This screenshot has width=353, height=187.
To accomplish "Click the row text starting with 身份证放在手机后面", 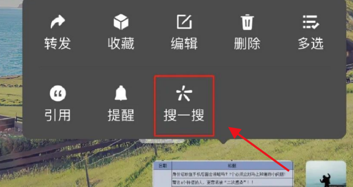I will coord(229,174).
